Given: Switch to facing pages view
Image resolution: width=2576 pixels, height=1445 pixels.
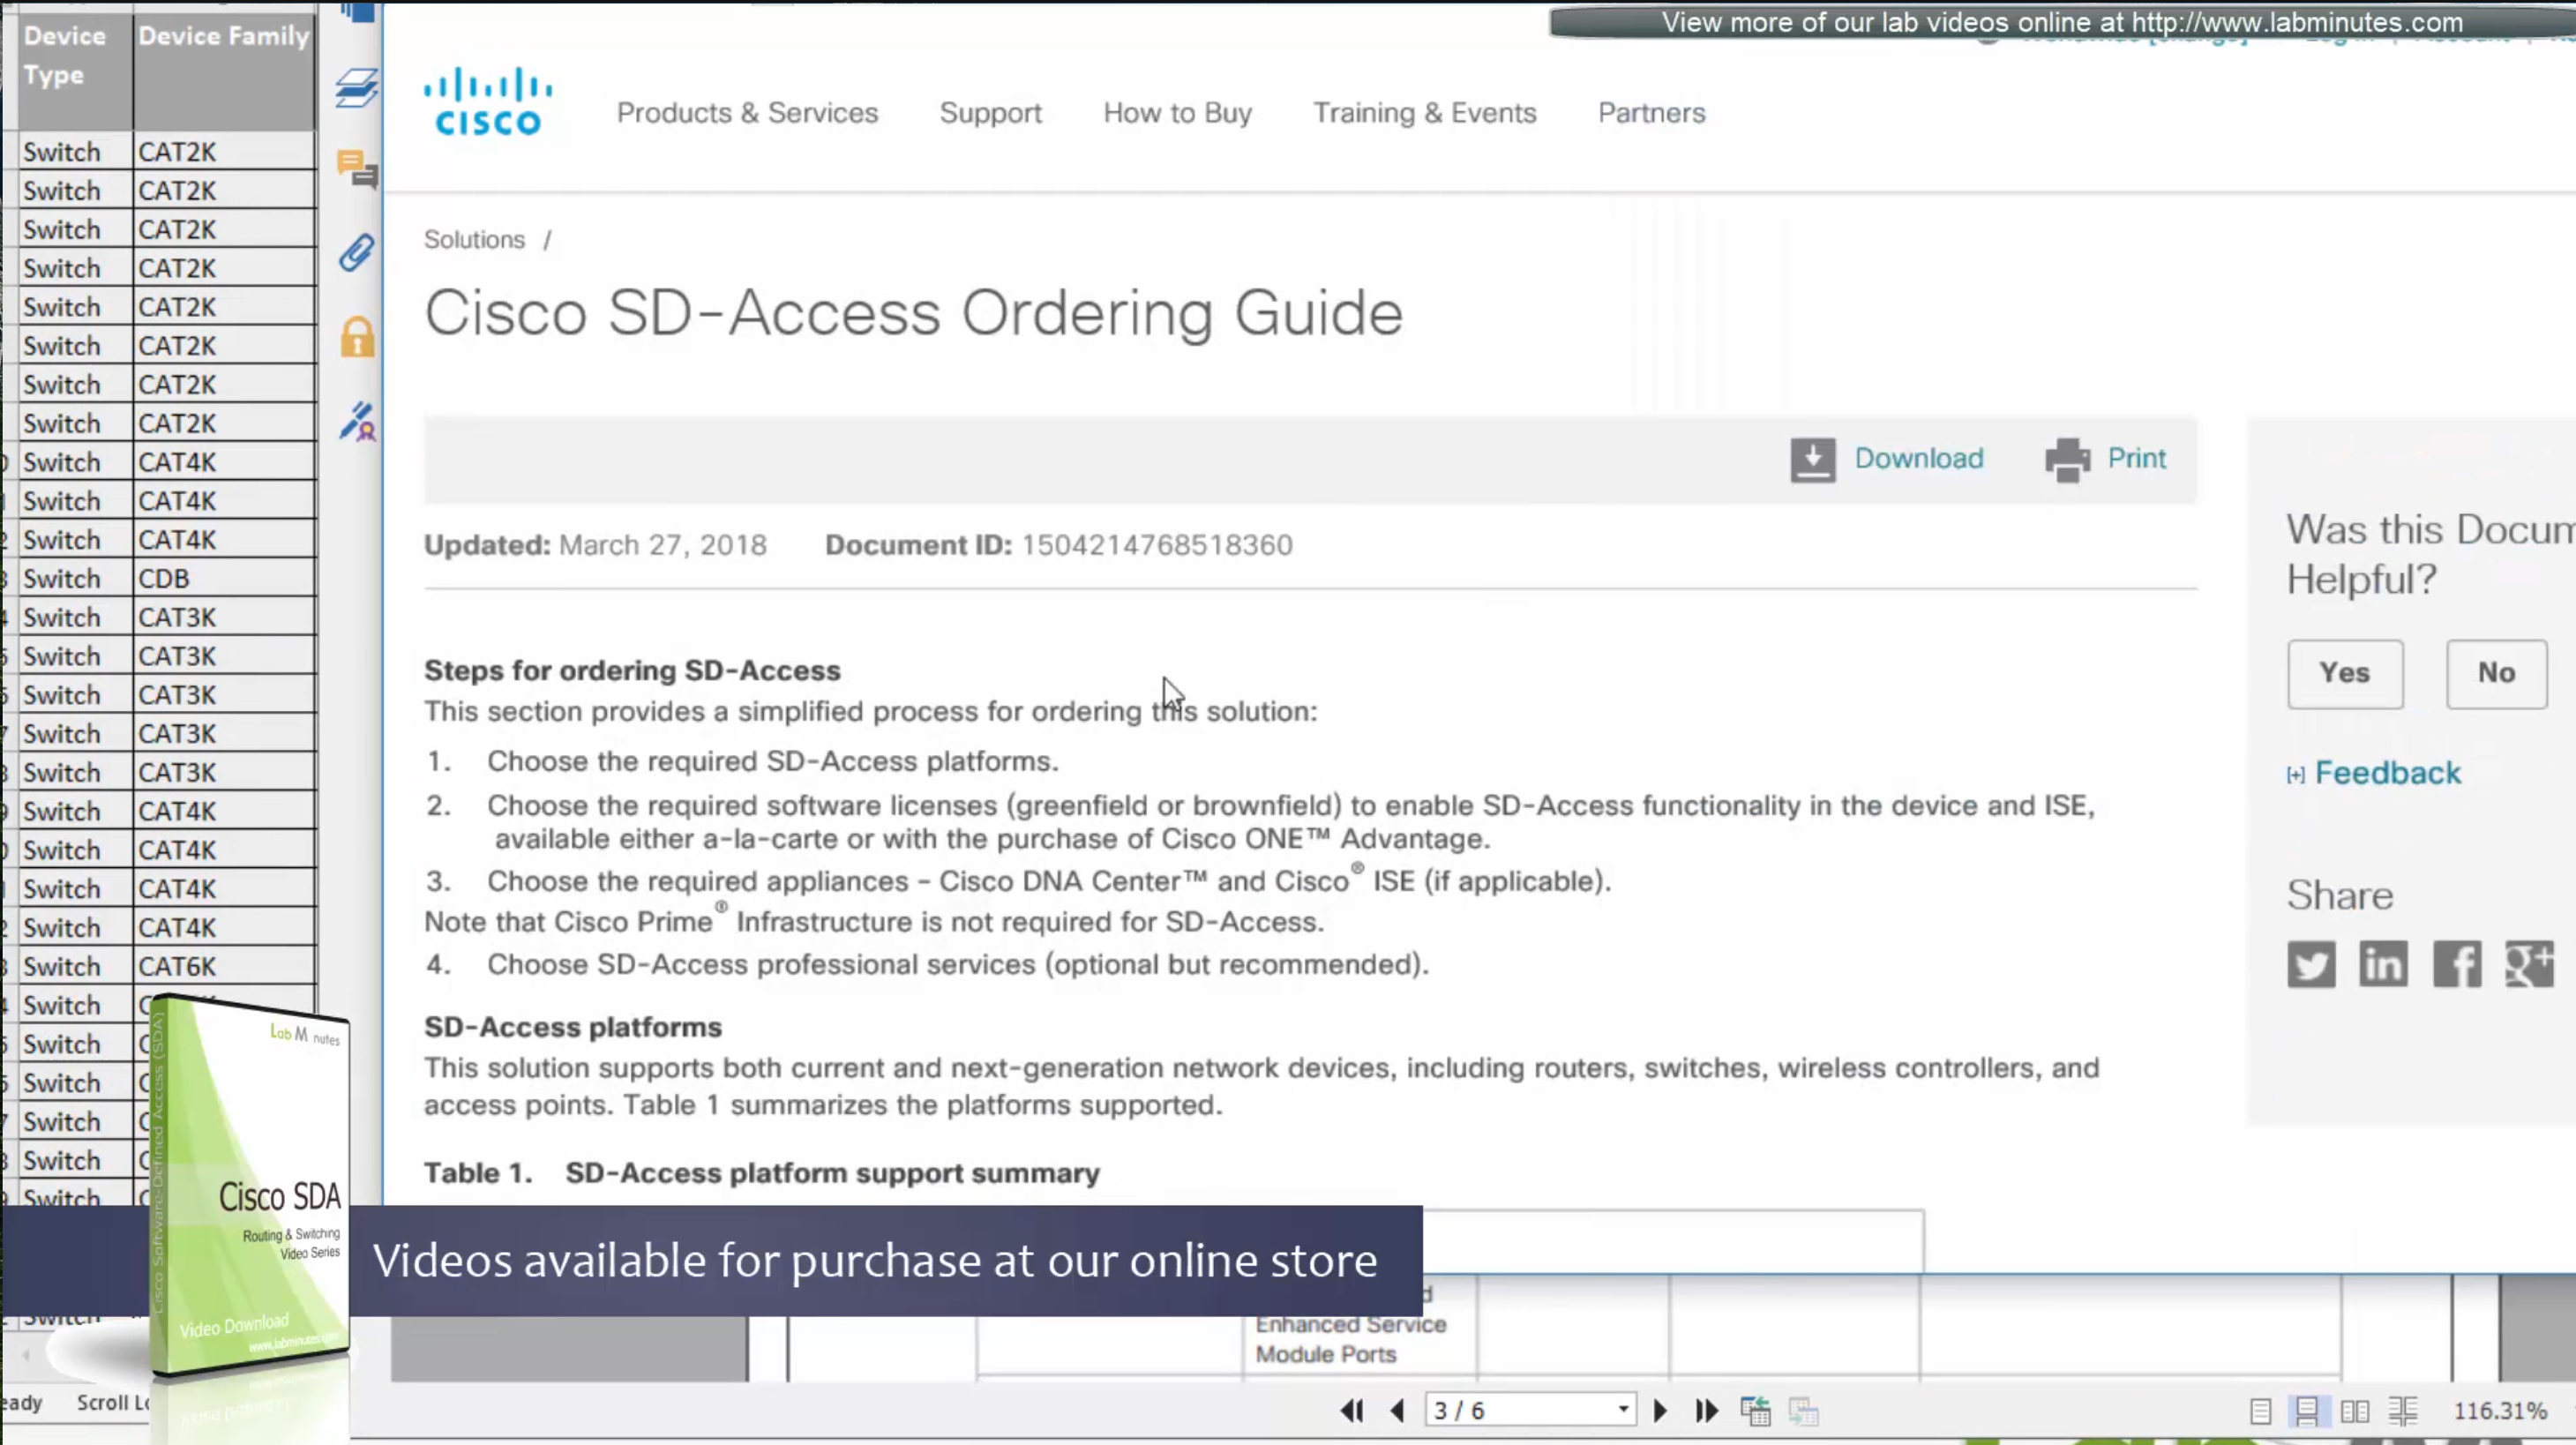Looking at the screenshot, I should [x=2355, y=1411].
